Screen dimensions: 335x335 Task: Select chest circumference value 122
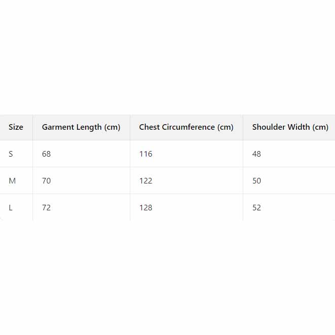pyautogui.click(x=145, y=181)
